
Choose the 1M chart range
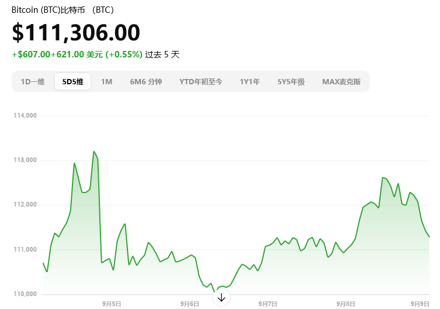pos(106,82)
